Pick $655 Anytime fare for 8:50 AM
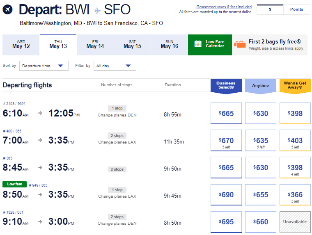 [261, 195]
